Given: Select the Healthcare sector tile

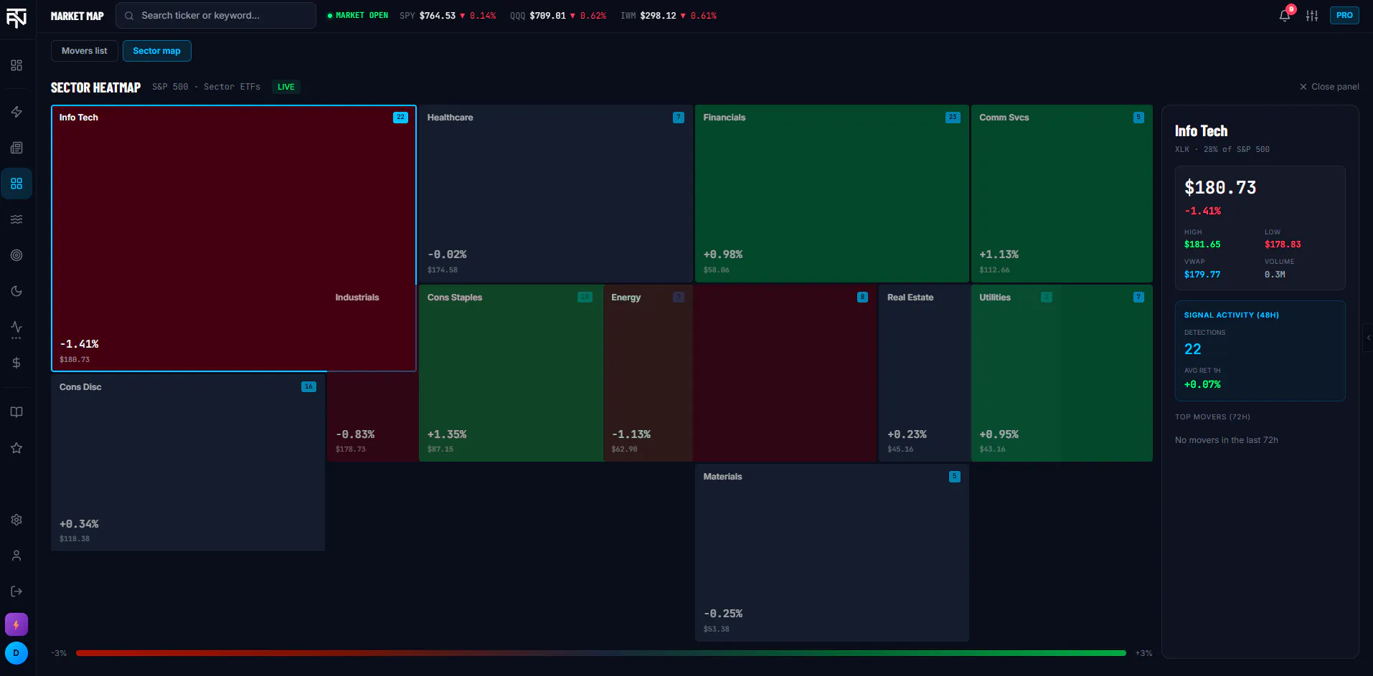Looking at the screenshot, I should click(555, 194).
